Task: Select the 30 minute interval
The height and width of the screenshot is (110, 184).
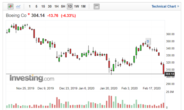Action: point(50,7)
